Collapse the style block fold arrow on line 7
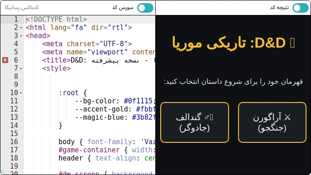The width and height of the screenshot is (311, 175). click(x=21, y=68)
